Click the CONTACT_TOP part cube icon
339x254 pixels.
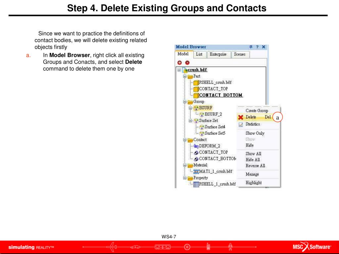point(196,89)
